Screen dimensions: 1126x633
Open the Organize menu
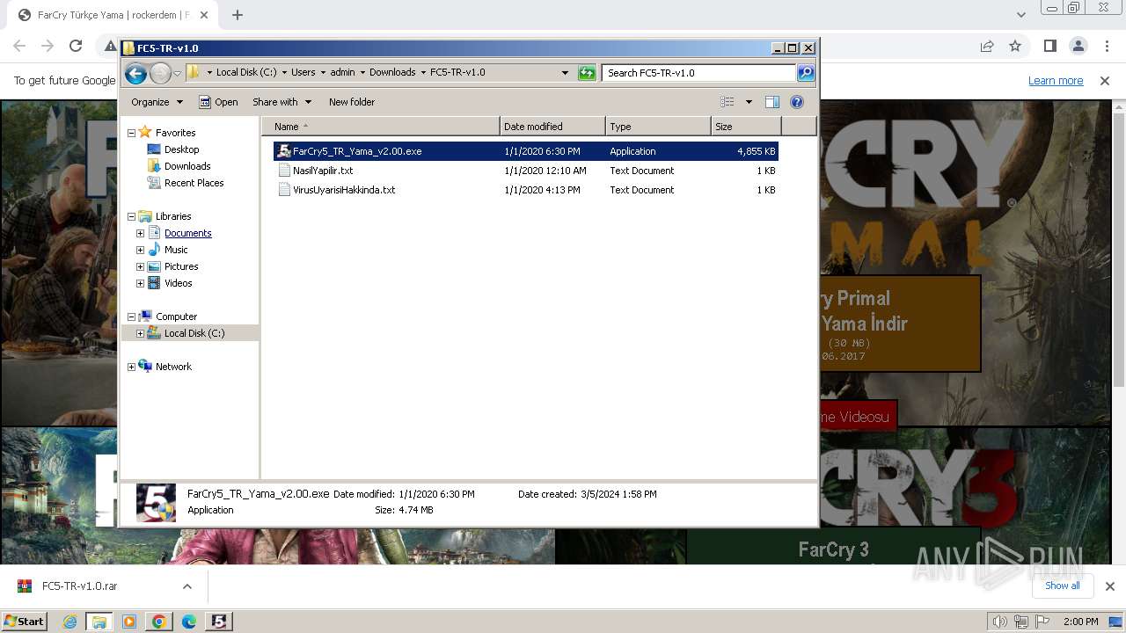157,102
